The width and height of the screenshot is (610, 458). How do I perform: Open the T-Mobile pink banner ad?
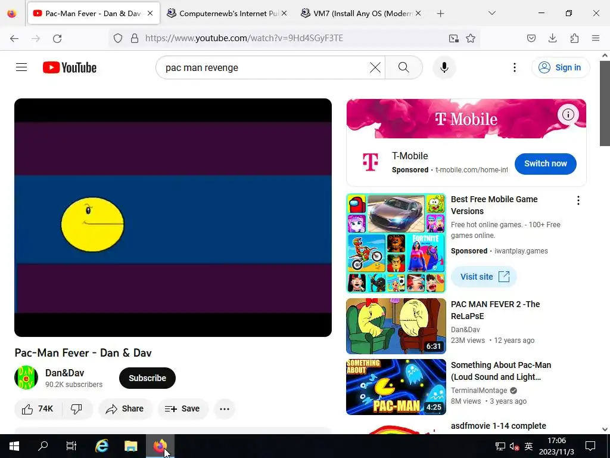coord(466,119)
